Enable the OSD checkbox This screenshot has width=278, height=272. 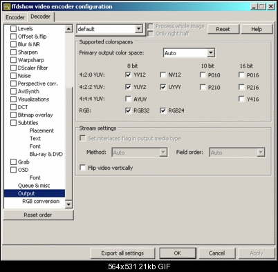point(13,170)
